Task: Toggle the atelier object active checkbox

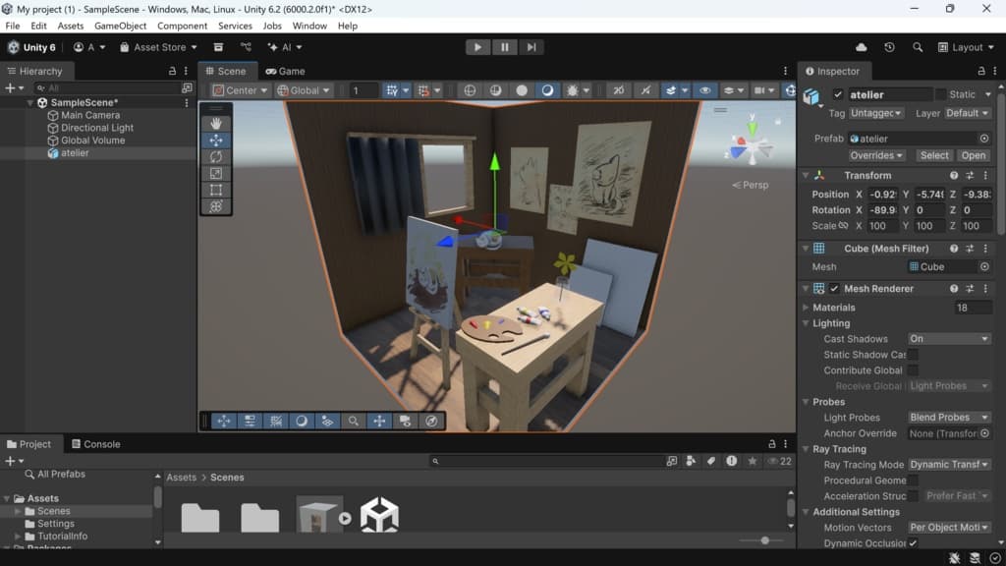Action: [x=838, y=94]
